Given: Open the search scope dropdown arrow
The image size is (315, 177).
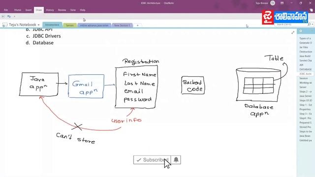Looking at the screenshot, I should pyautogui.click(x=313, y=24).
